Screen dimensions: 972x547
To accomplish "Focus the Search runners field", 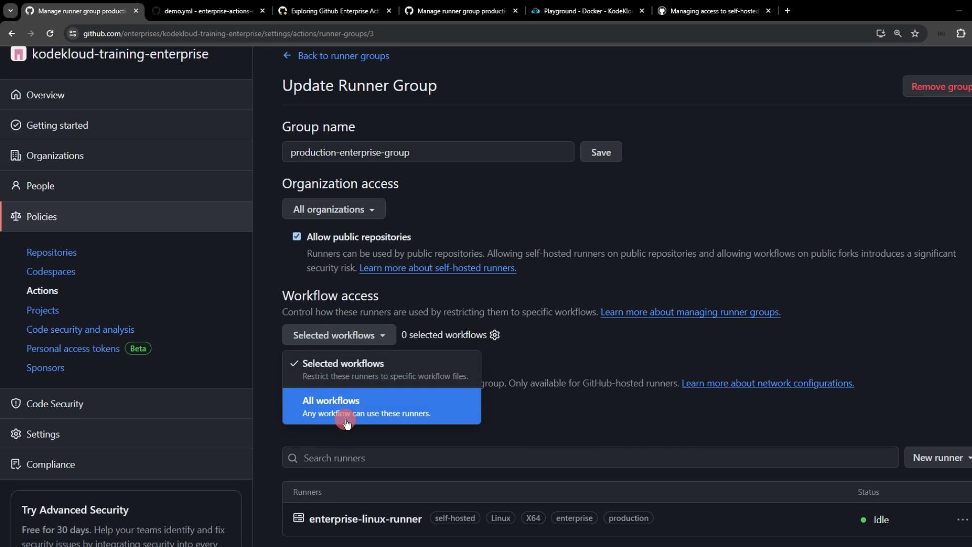I will tap(590, 458).
